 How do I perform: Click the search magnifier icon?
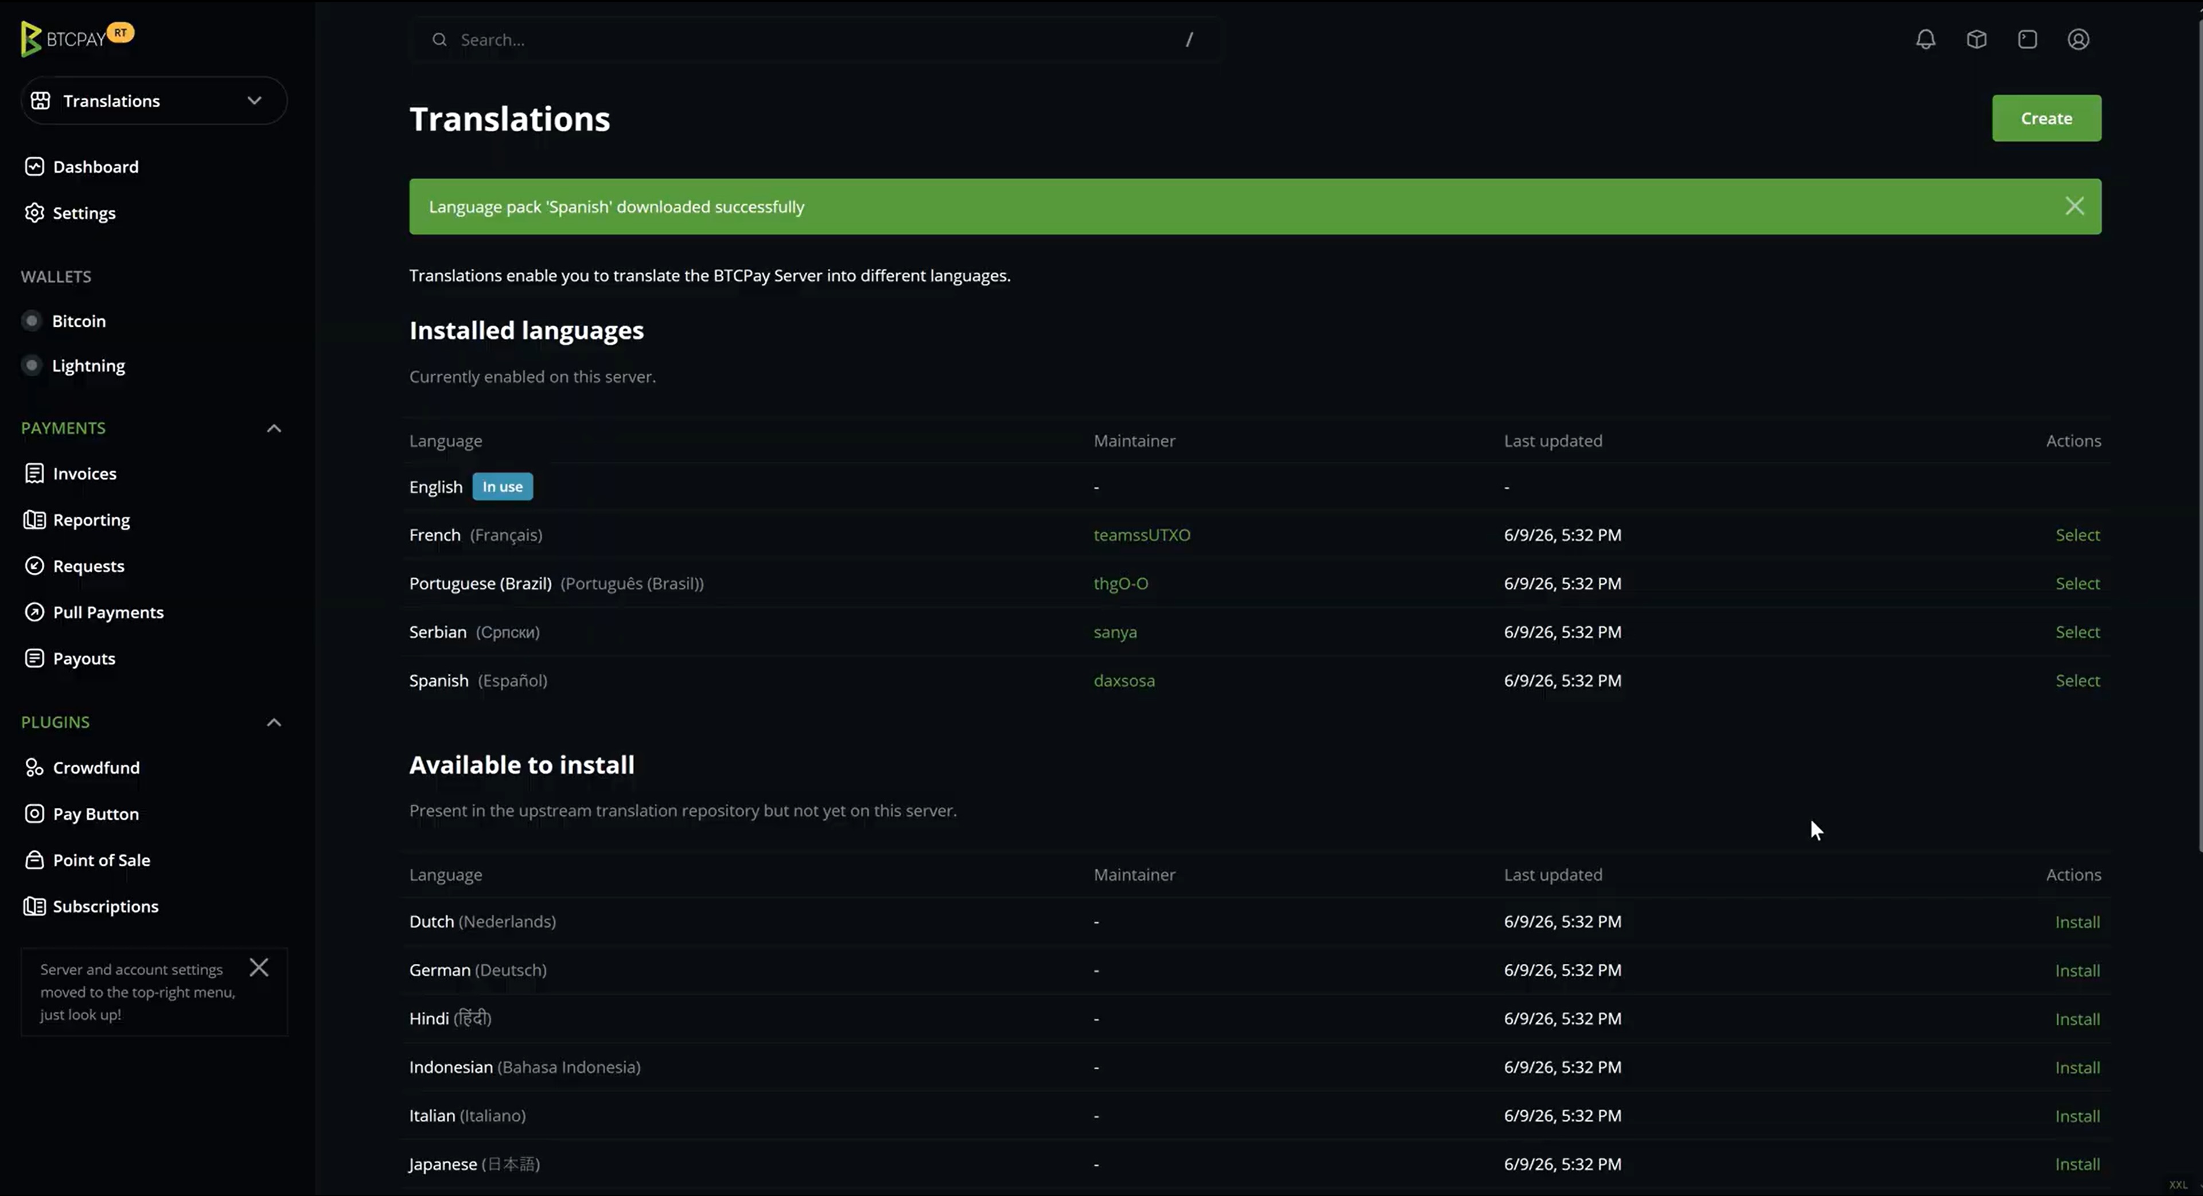point(439,40)
